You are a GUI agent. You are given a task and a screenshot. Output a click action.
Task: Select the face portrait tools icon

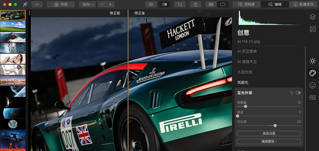pos(313,85)
